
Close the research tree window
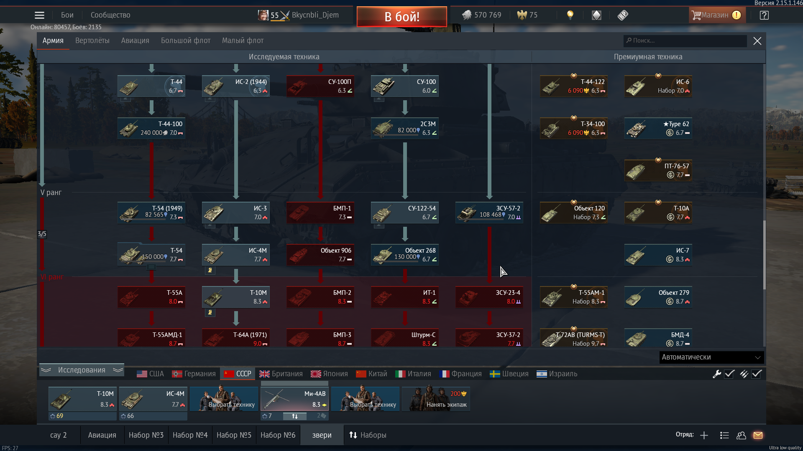tap(757, 41)
